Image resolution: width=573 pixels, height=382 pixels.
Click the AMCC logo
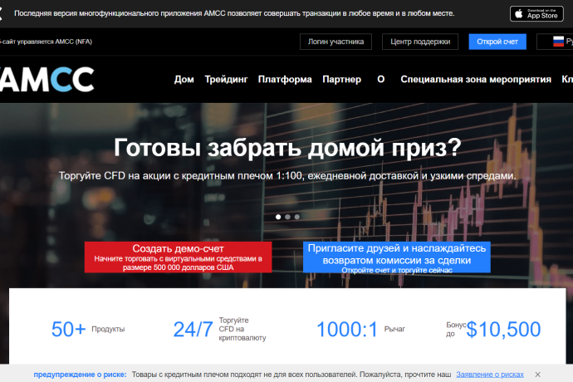coord(47,79)
